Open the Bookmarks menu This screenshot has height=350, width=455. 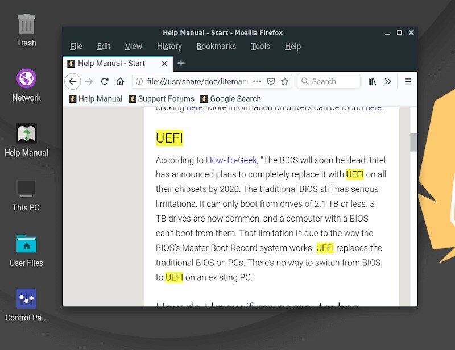pos(216,47)
